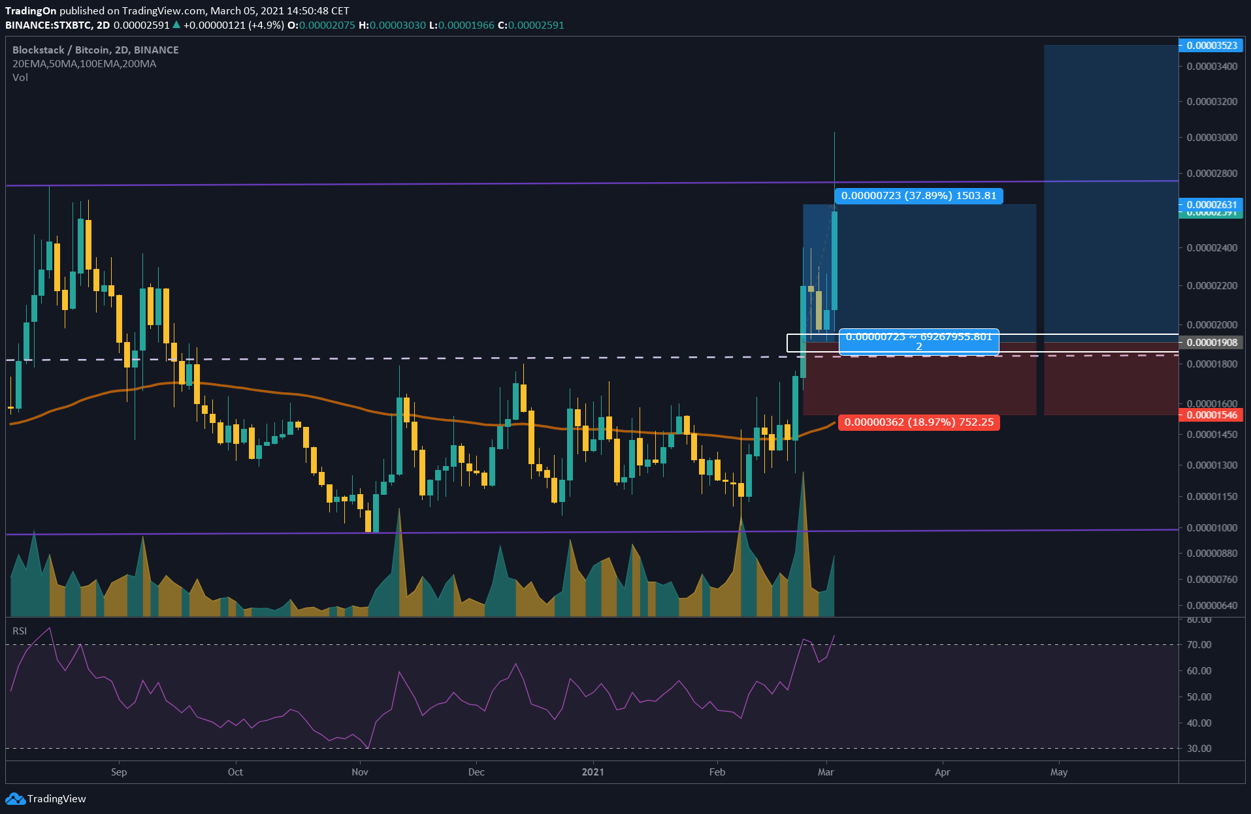Click the 0.00000723 risk/reward ratio label
1251x814 pixels.
pyautogui.click(x=918, y=341)
